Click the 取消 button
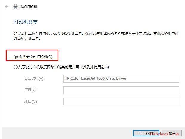The width and height of the screenshot is (185, 139). coord(172,133)
